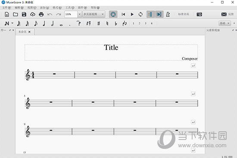Float the inspector panel

[x=233, y=30]
